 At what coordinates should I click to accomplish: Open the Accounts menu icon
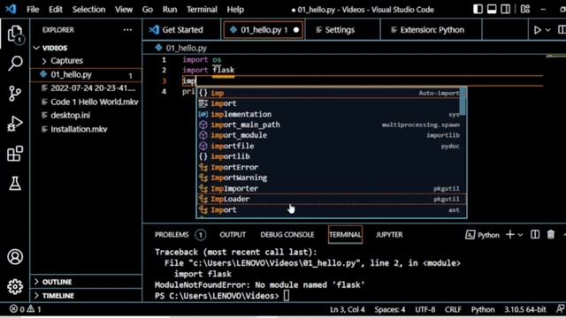pos(15,257)
